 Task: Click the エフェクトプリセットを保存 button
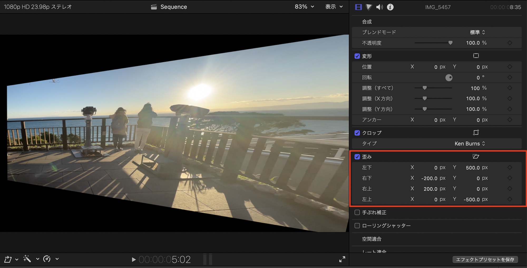485,260
